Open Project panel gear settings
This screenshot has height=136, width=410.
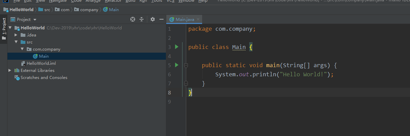153,20
